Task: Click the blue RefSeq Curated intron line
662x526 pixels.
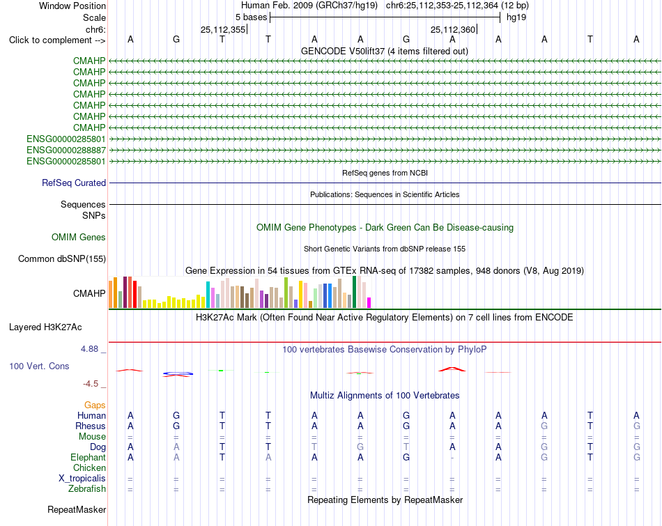Action: click(x=385, y=183)
